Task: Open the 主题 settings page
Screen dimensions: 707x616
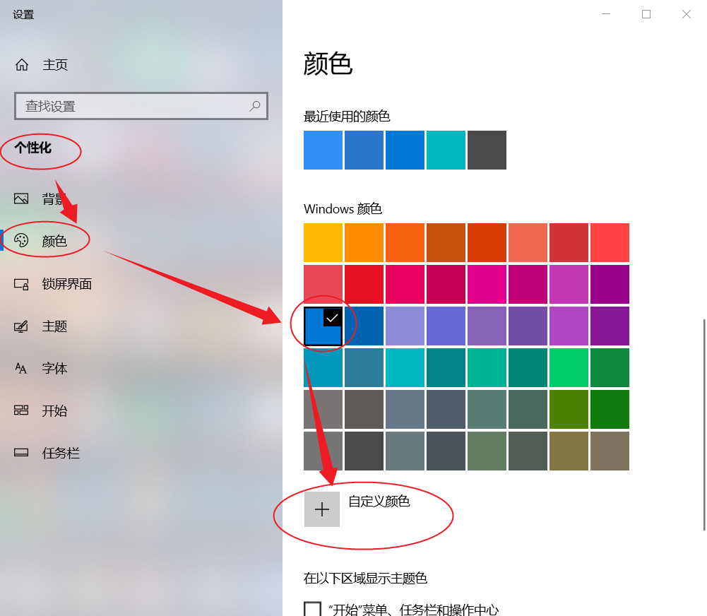Action: pyautogui.click(x=54, y=326)
